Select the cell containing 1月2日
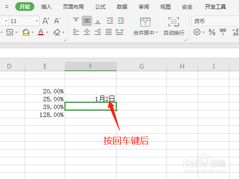Screen dimensions: 239x179 (90, 99)
